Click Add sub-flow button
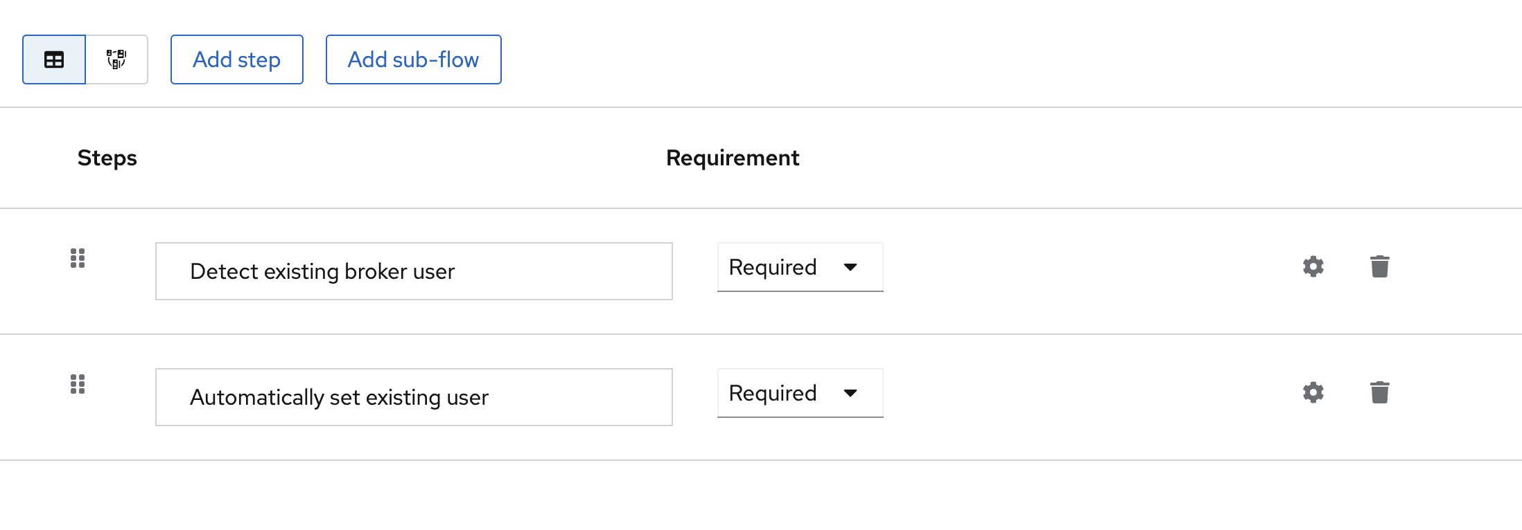Viewport: 1522px width, 530px height. tap(414, 60)
